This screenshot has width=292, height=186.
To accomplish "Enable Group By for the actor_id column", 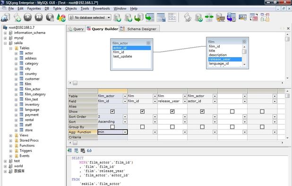I will (x=202, y=127).
